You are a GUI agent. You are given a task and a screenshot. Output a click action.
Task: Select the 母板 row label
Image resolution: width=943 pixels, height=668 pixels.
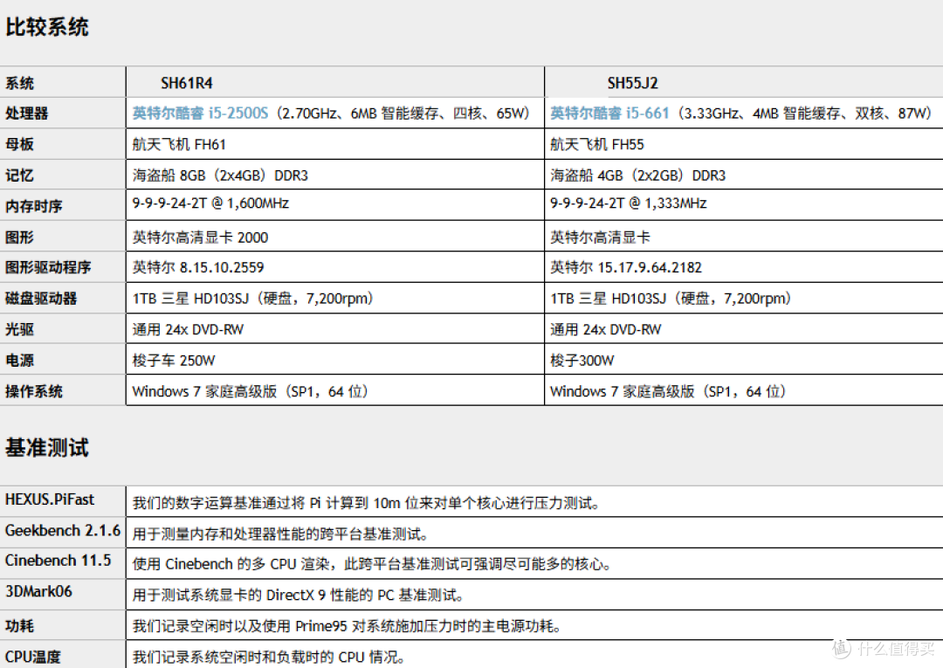coord(19,144)
